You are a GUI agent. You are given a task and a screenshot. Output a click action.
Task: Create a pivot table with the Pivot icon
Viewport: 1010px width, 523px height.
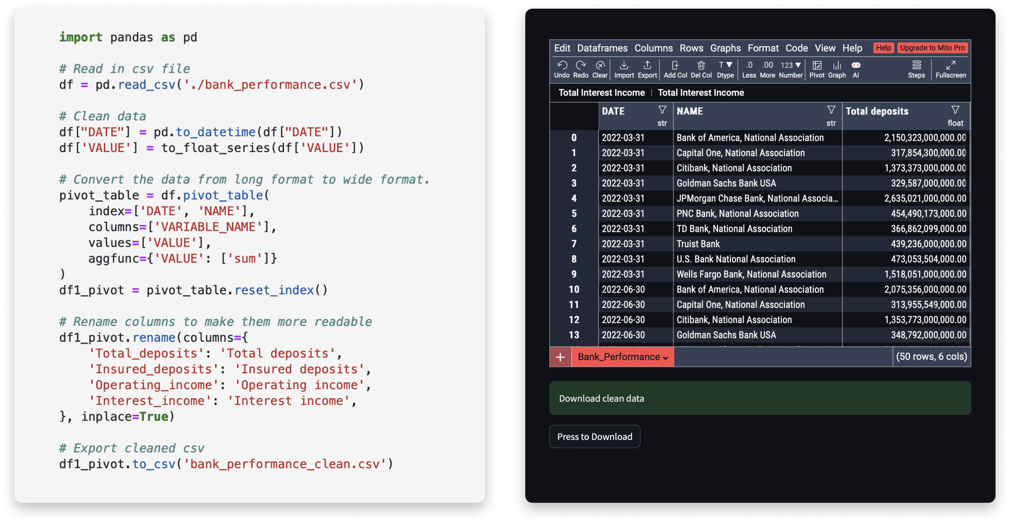tap(817, 69)
